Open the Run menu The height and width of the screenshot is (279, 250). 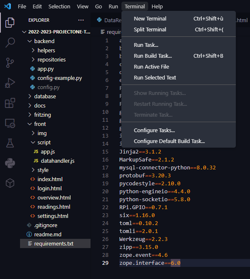point(113,7)
